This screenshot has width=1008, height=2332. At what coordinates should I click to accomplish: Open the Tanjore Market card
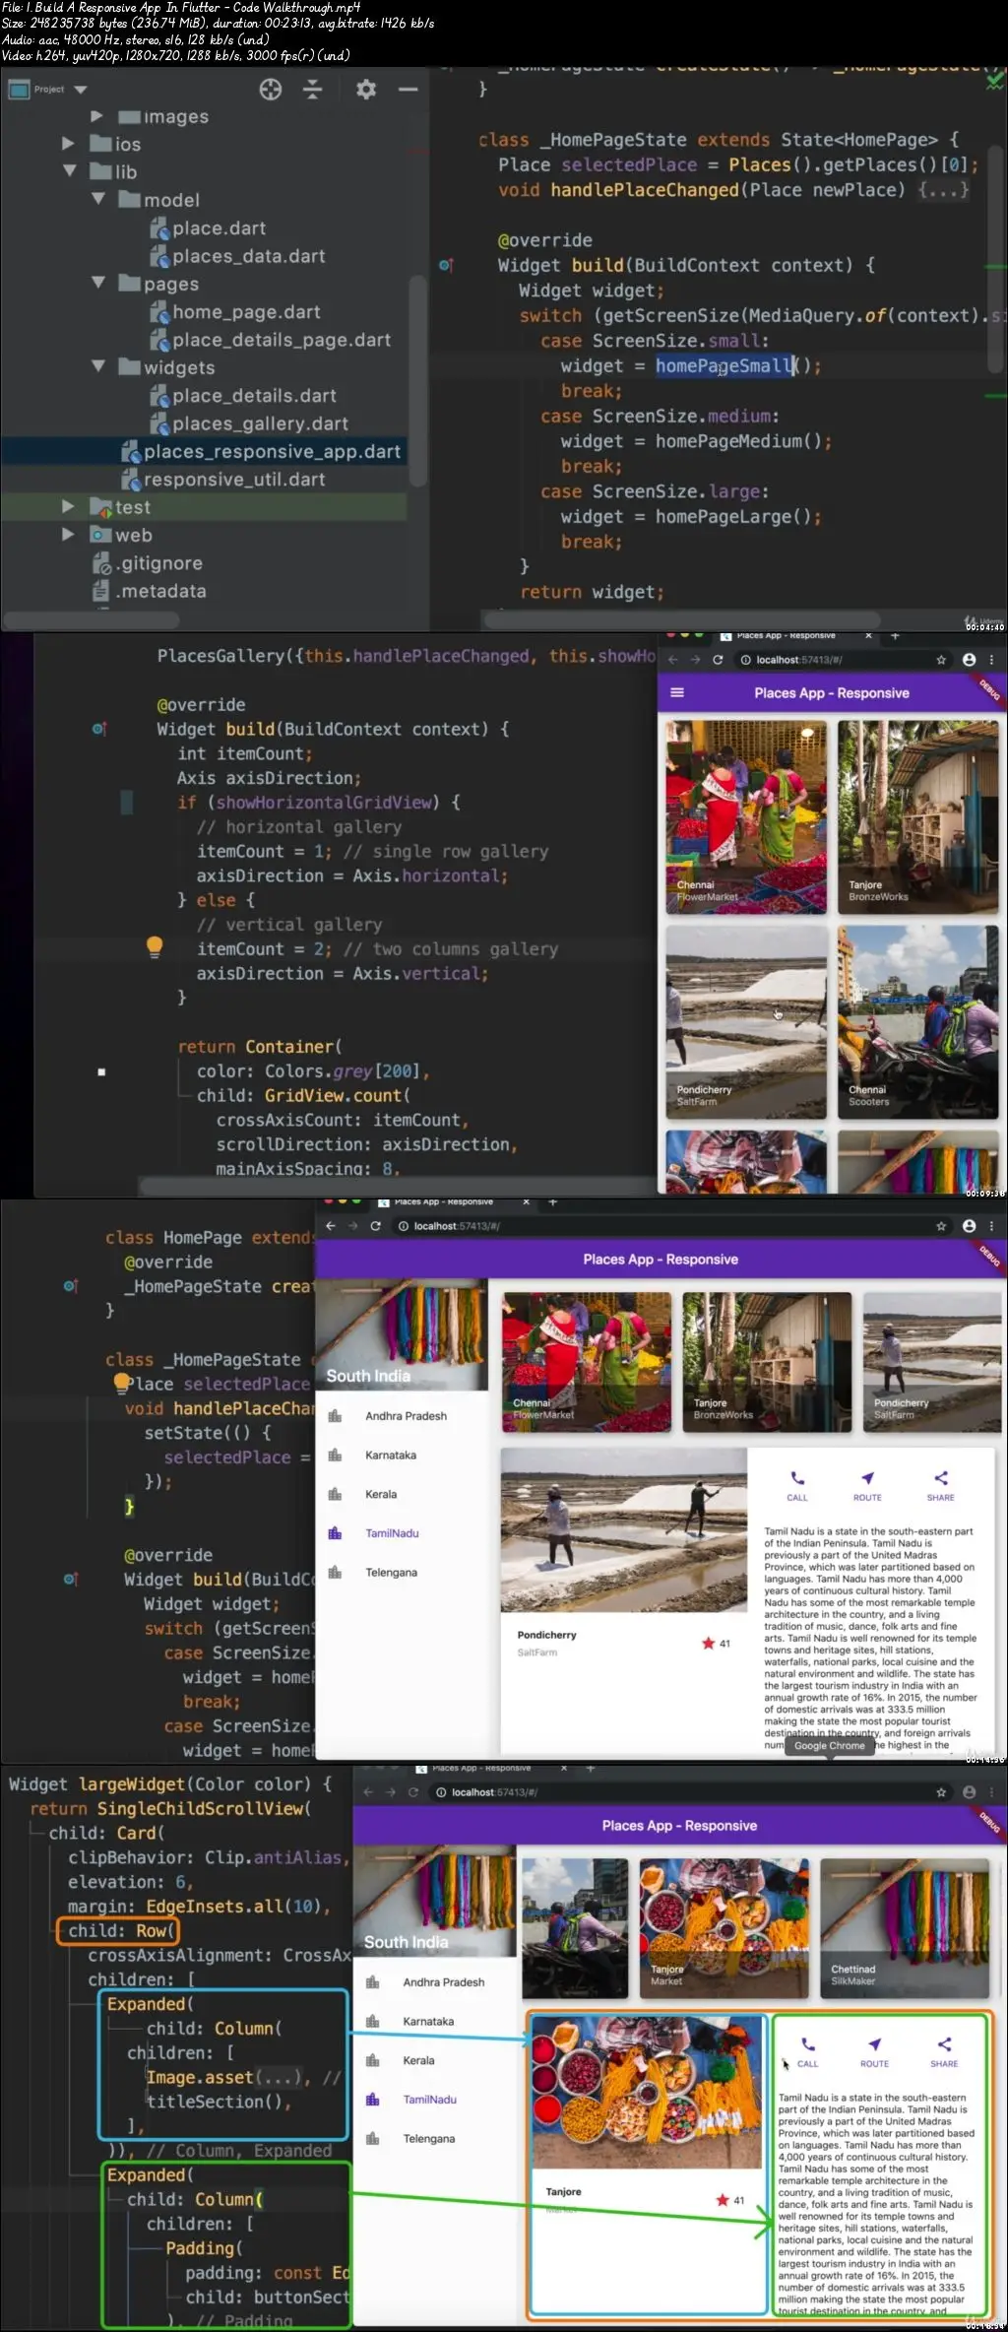(725, 1928)
